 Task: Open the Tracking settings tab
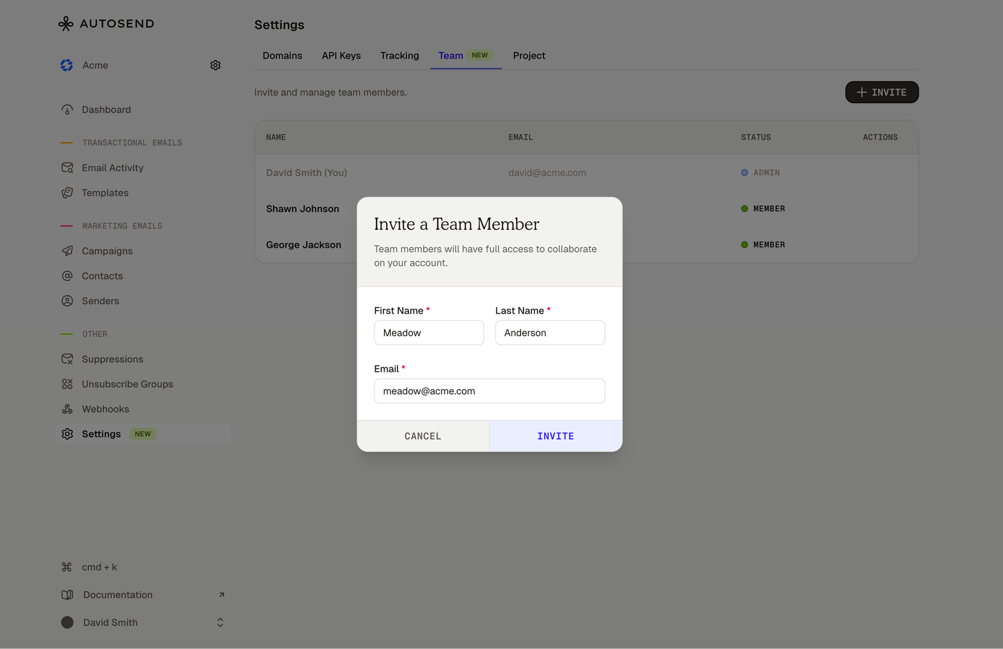click(x=399, y=55)
